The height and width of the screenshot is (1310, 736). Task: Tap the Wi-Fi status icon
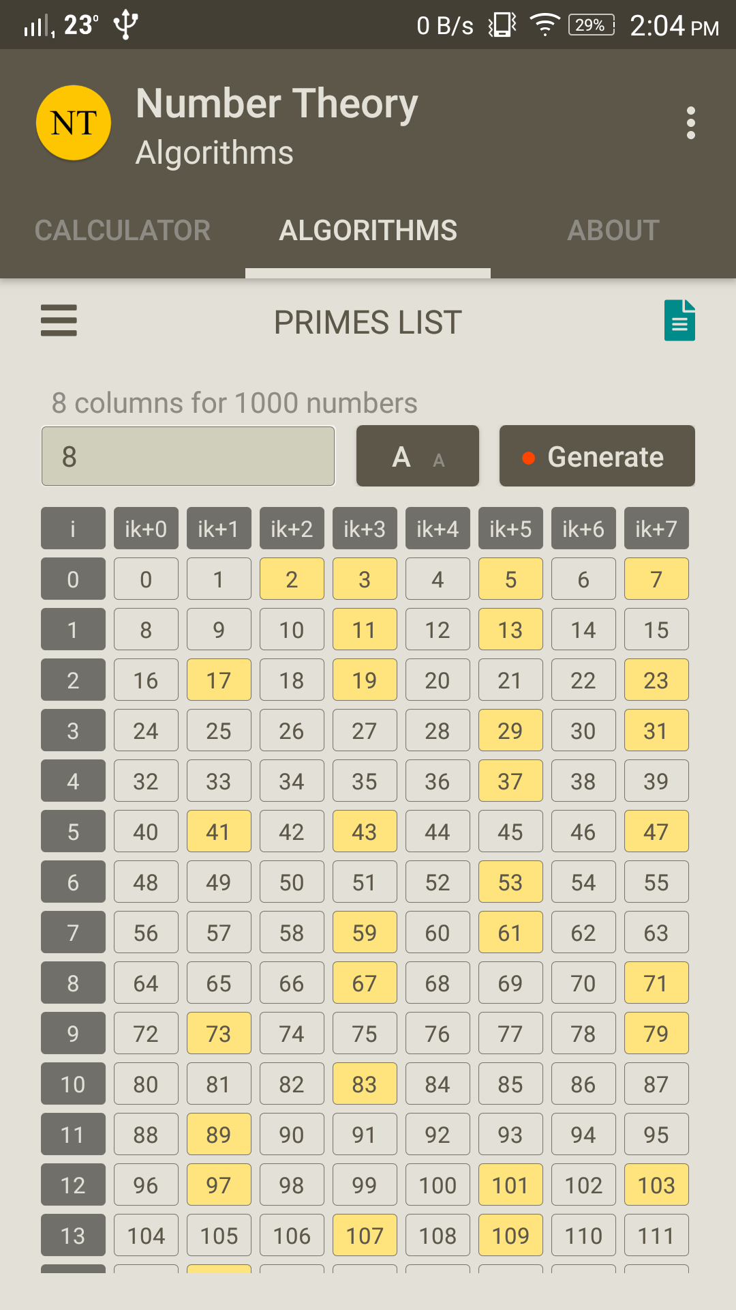pyautogui.click(x=545, y=25)
